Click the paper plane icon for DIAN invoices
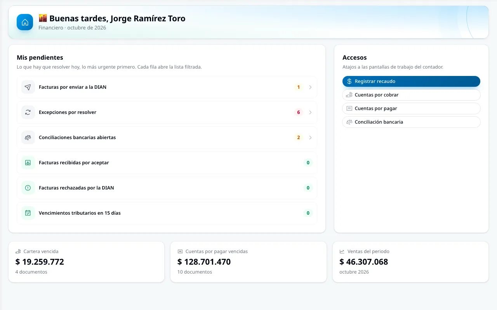The width and height of the screenshot is (497, 310). 28,87
